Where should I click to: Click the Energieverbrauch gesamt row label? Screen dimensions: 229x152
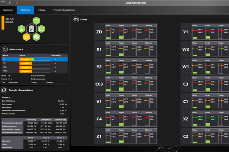[x=12, y=123]
